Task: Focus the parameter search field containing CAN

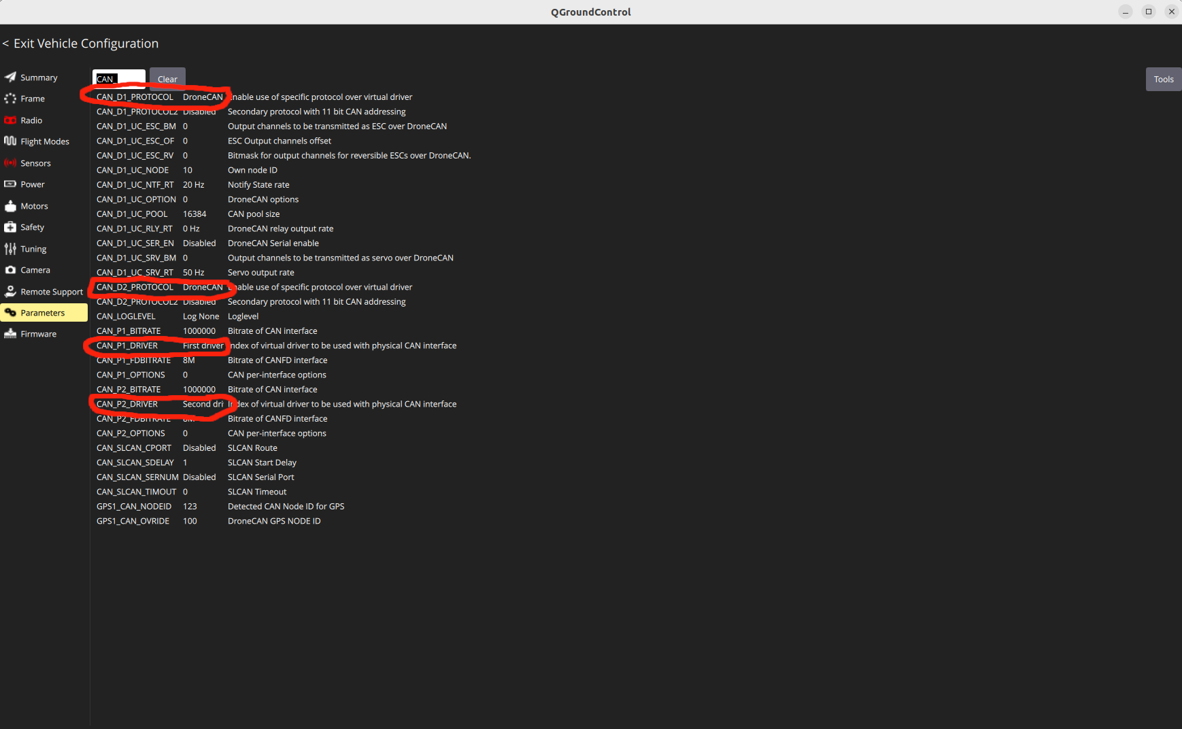Action: click(120, 79)
